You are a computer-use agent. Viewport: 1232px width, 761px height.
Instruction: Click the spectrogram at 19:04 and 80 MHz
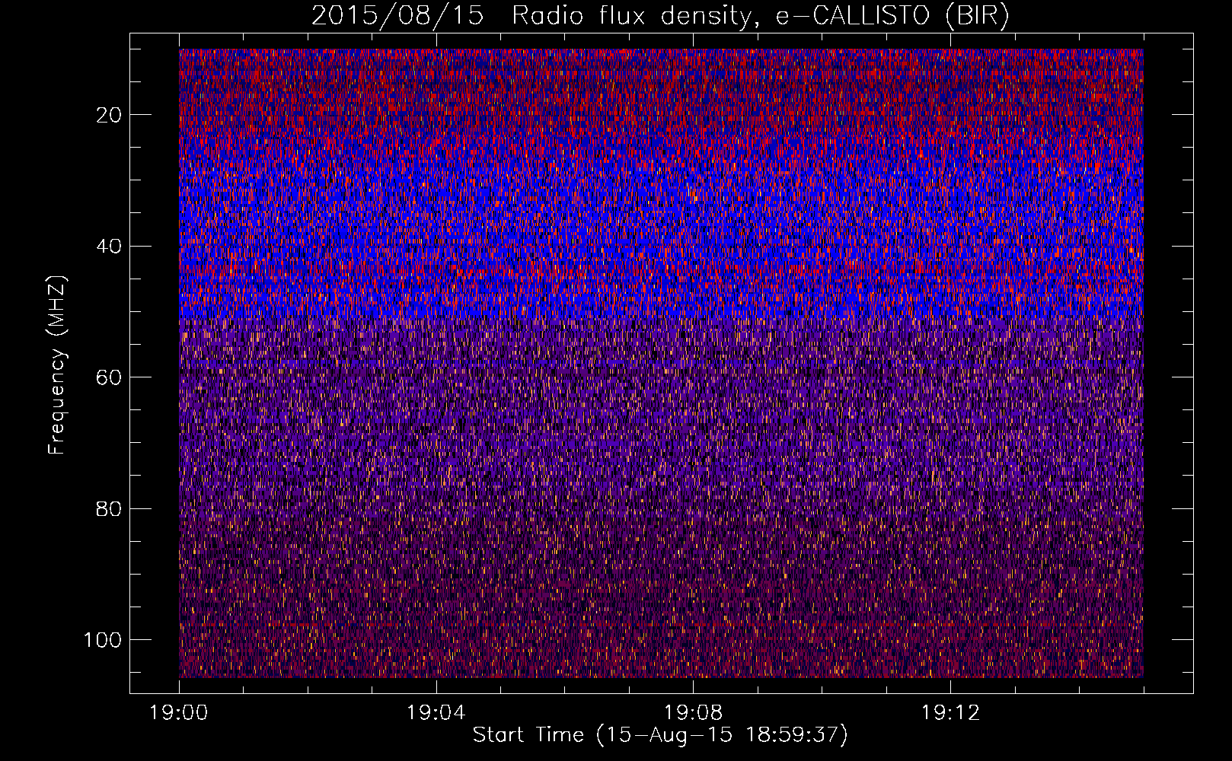click(x=436, y=508)
